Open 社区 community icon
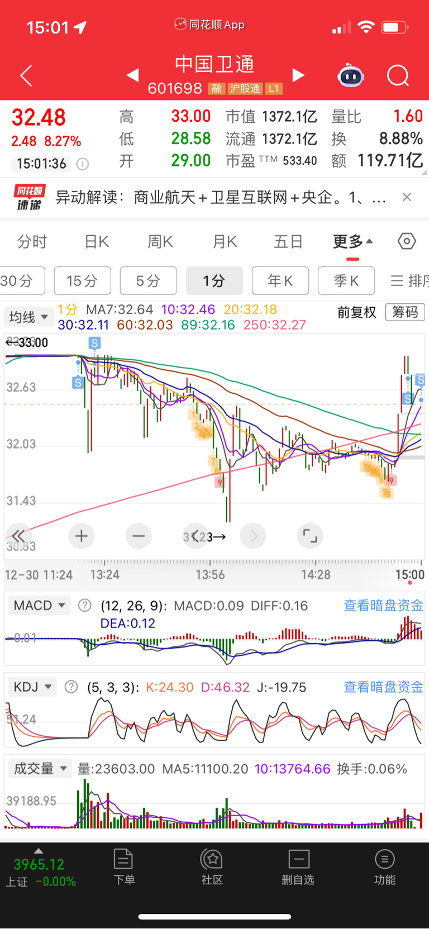 pos(212,867)
